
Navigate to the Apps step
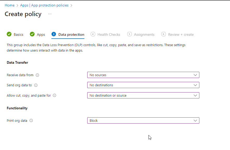41,34
